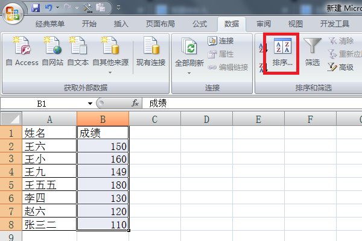Select column F header
Viewport: 362px width, 241px height.
(x=310, y=119)
